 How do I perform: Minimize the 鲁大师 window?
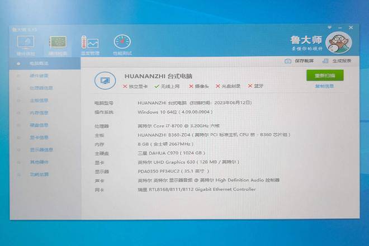click(340, 27)
